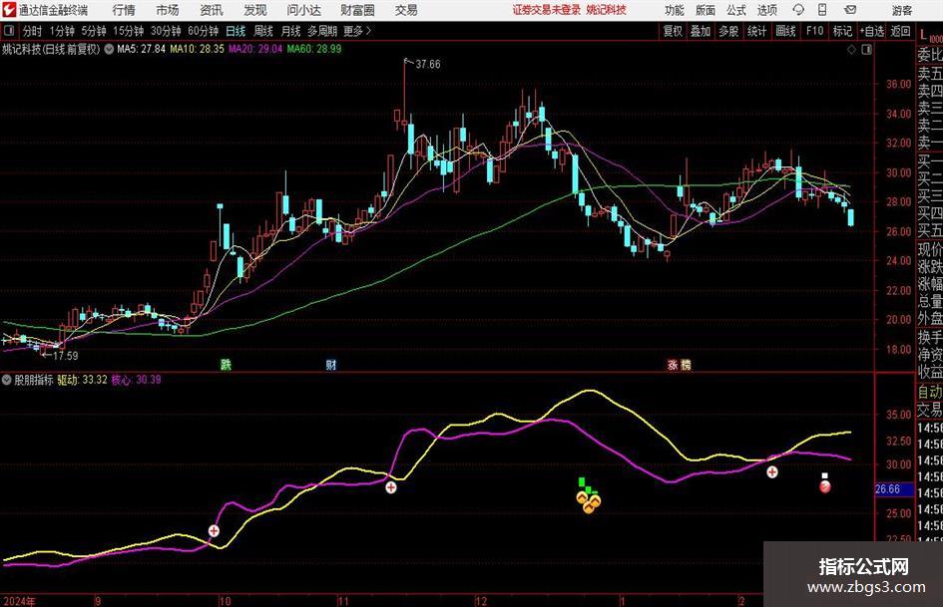Image resolution: width=943 pixels, height=607 pixels.
Task: Switch to 1分钟 chart period
Action: (61, 31)
